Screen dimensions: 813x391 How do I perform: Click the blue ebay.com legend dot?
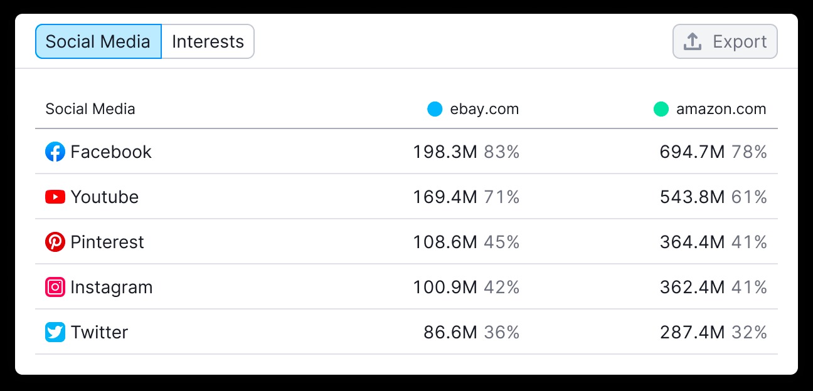coord(435,109)
